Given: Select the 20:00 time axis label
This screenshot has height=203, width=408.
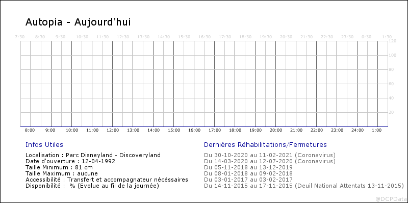Looking at the screenshot, I should 276,131.
